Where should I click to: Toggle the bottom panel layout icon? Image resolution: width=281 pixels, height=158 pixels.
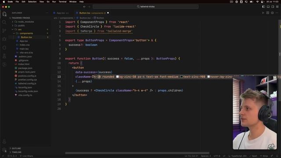(268, 7)
